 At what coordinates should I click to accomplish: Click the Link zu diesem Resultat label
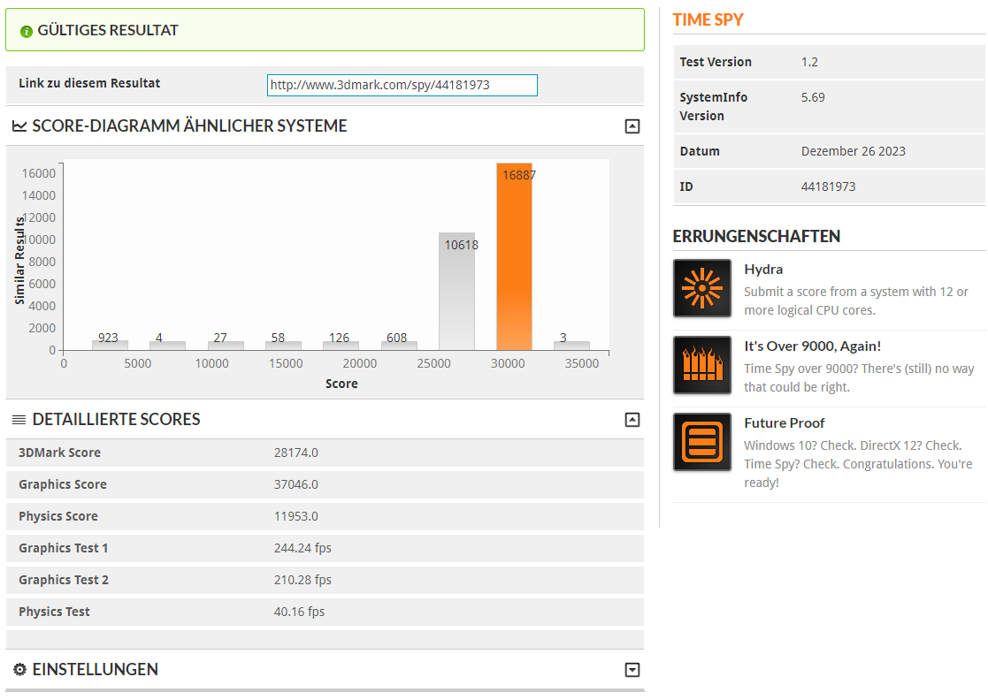coord(88,83)
